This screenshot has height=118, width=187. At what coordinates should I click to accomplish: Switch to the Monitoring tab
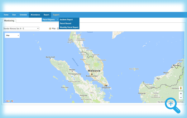pos(9,21)
